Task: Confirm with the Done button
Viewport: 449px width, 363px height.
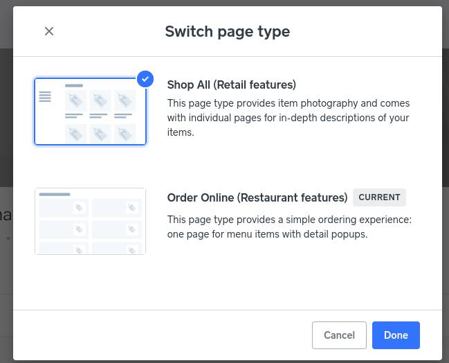Action: pyautogui.click(x=396, y=335)
